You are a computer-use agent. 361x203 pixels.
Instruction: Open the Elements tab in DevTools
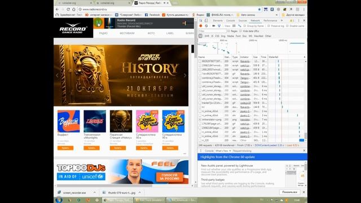(x=218, y=20)
